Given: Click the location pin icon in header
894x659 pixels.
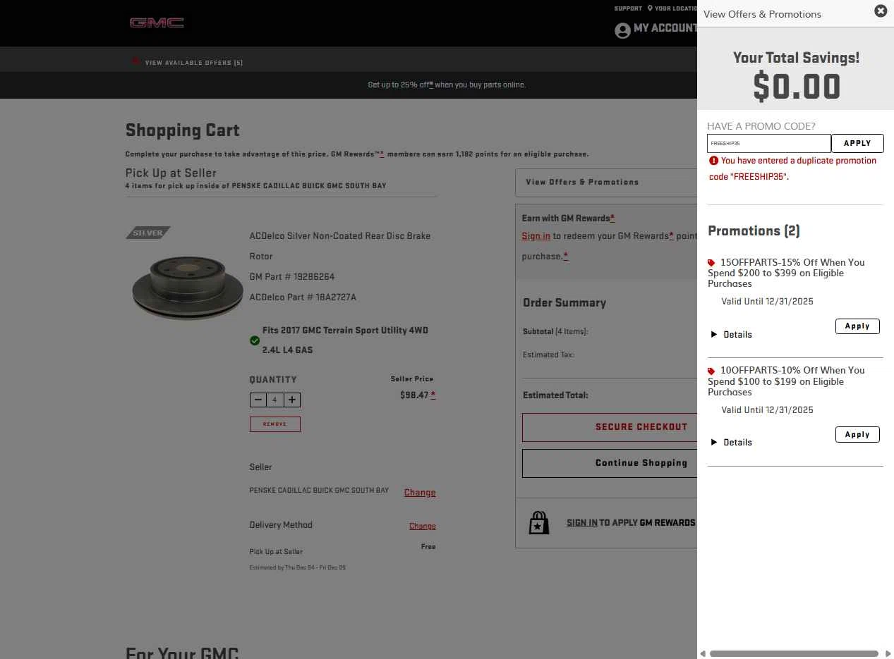Looking at the screenshot, I should tap(650, 8).
